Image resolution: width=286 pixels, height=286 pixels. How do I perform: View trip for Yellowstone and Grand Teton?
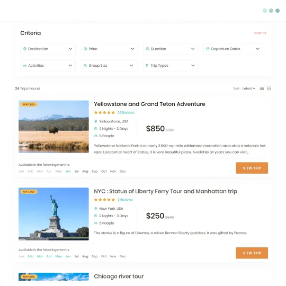[252, 168]
